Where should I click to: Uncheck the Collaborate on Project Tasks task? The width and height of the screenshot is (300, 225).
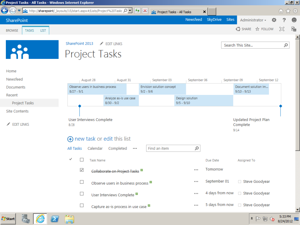coord(82,170)
